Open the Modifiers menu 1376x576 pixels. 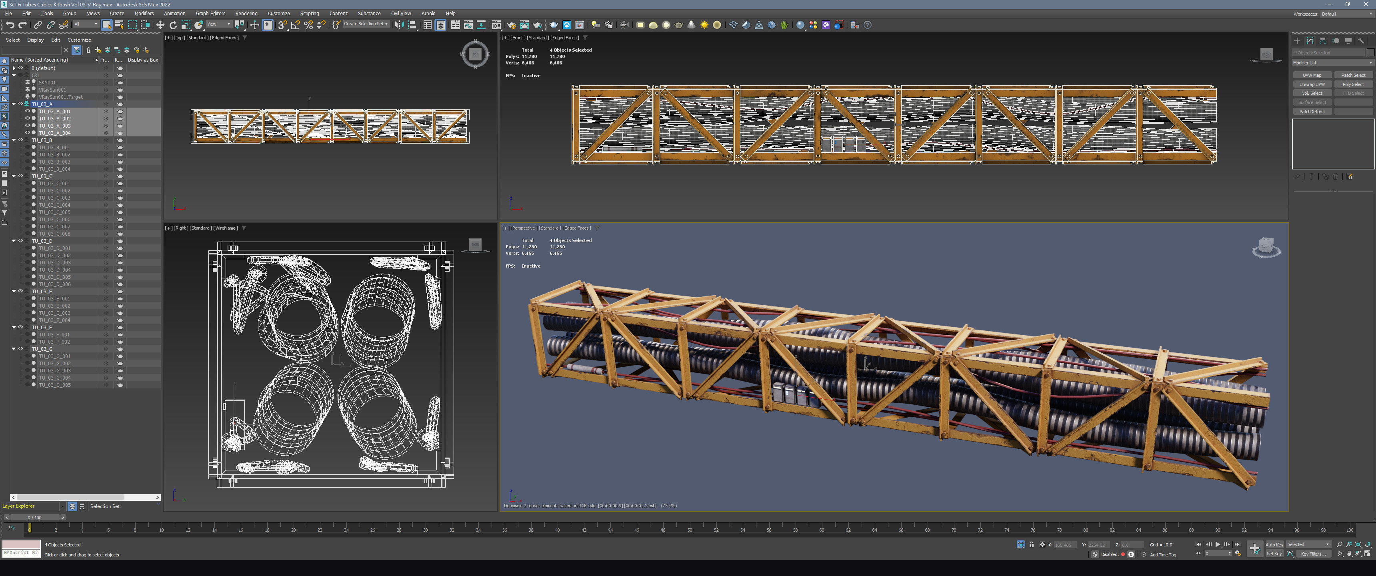pos(144,13)
